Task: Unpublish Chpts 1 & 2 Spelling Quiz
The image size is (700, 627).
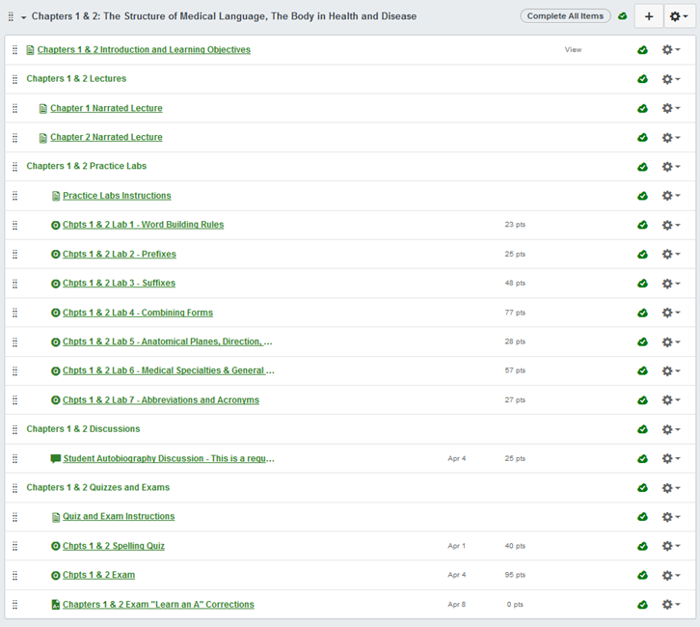Action: click(642, 546)
